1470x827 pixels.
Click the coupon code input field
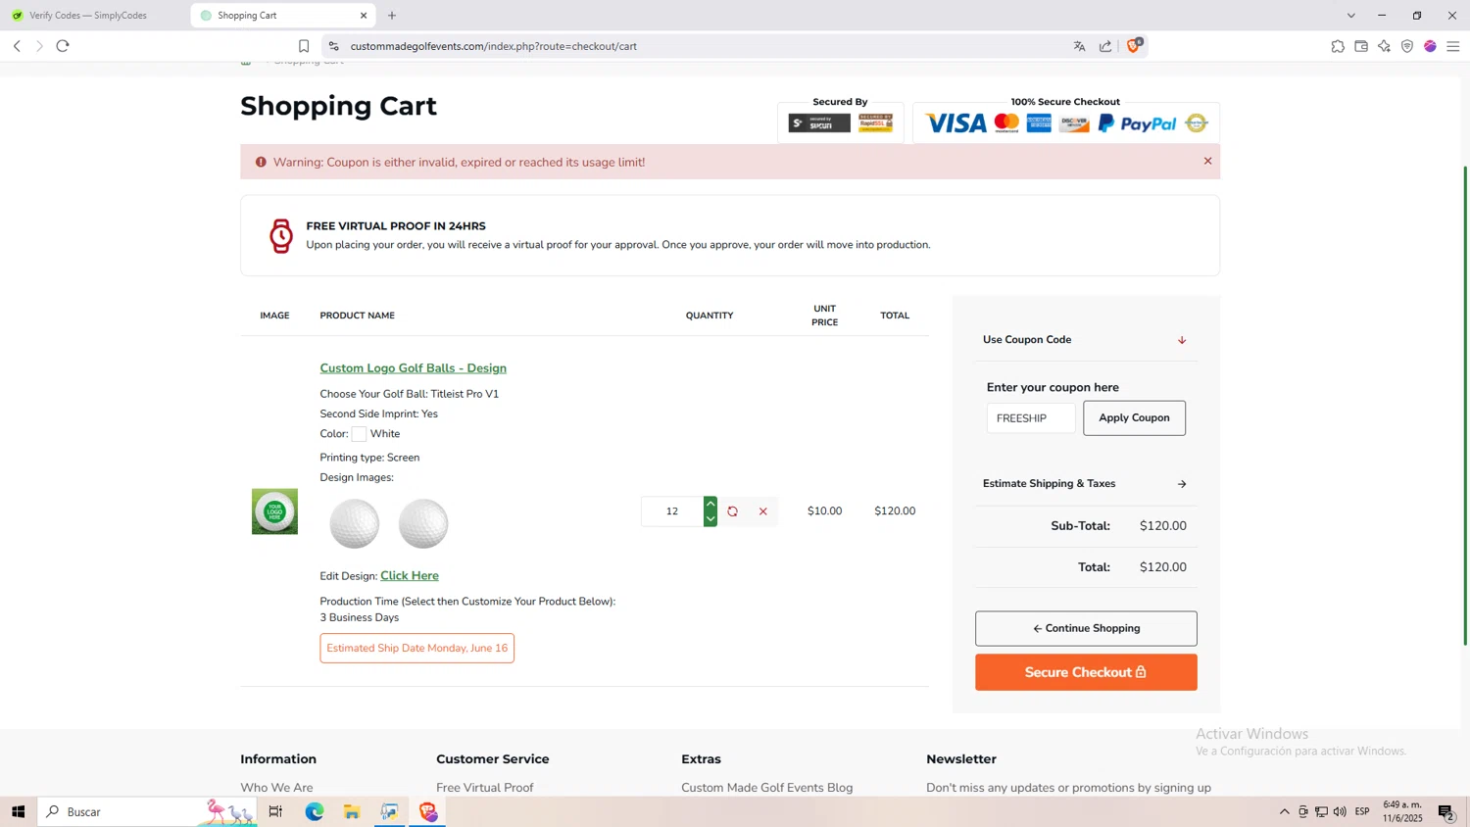(1031, 418)
